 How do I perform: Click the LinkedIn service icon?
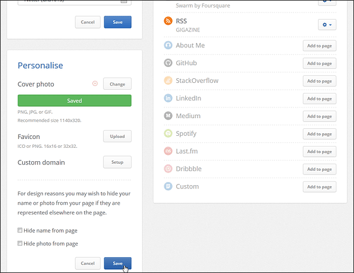pyautogui.click(x=168, y=98)
